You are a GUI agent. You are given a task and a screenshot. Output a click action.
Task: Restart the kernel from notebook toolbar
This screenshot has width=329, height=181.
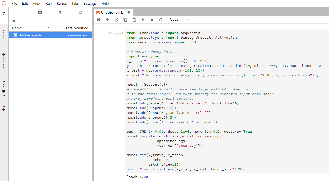(x=161, y=20)
